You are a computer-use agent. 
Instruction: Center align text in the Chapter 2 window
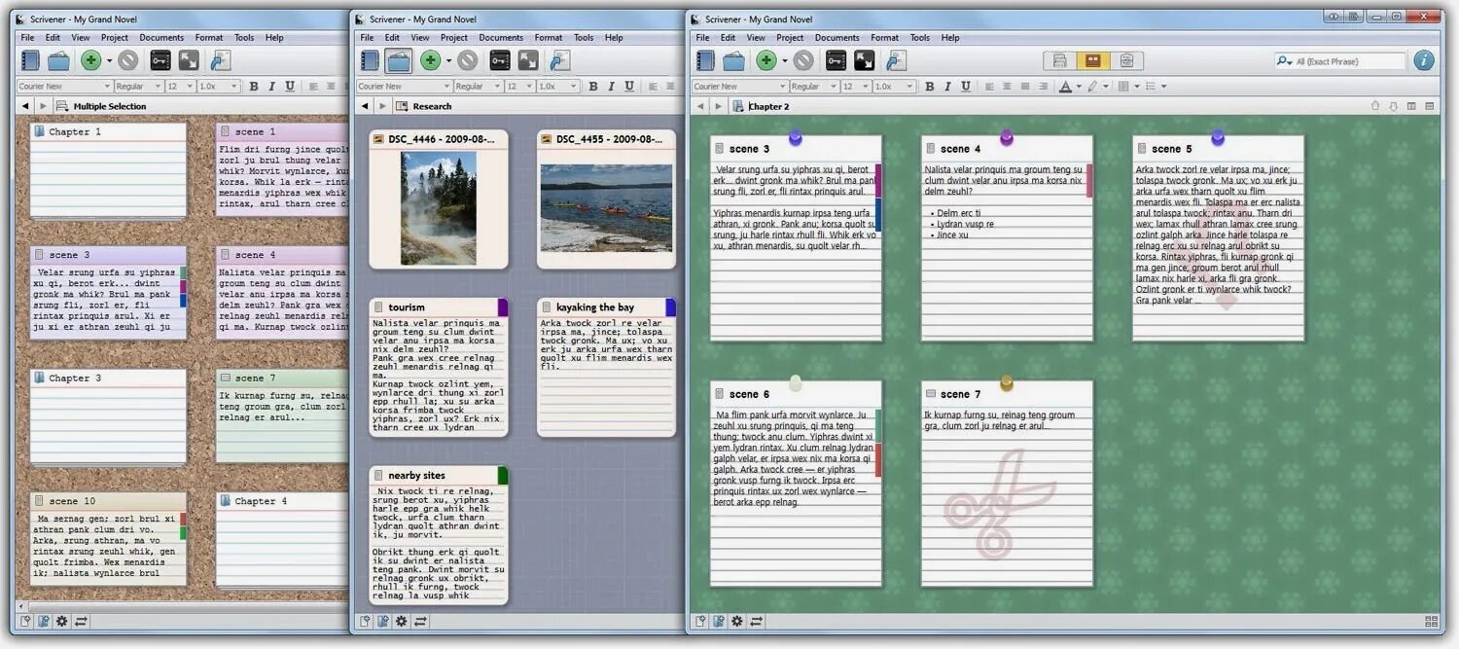point(1007,87)
